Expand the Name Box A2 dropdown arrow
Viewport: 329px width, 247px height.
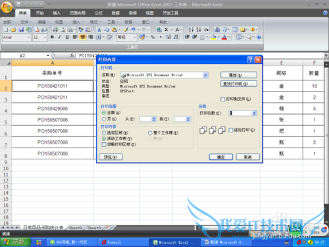click(x=48, y=55)
